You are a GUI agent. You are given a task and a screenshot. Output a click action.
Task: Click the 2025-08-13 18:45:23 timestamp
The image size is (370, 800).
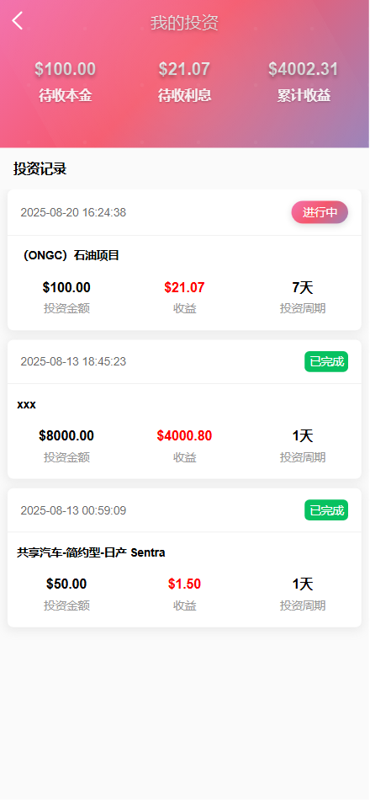tap(73, 362)
